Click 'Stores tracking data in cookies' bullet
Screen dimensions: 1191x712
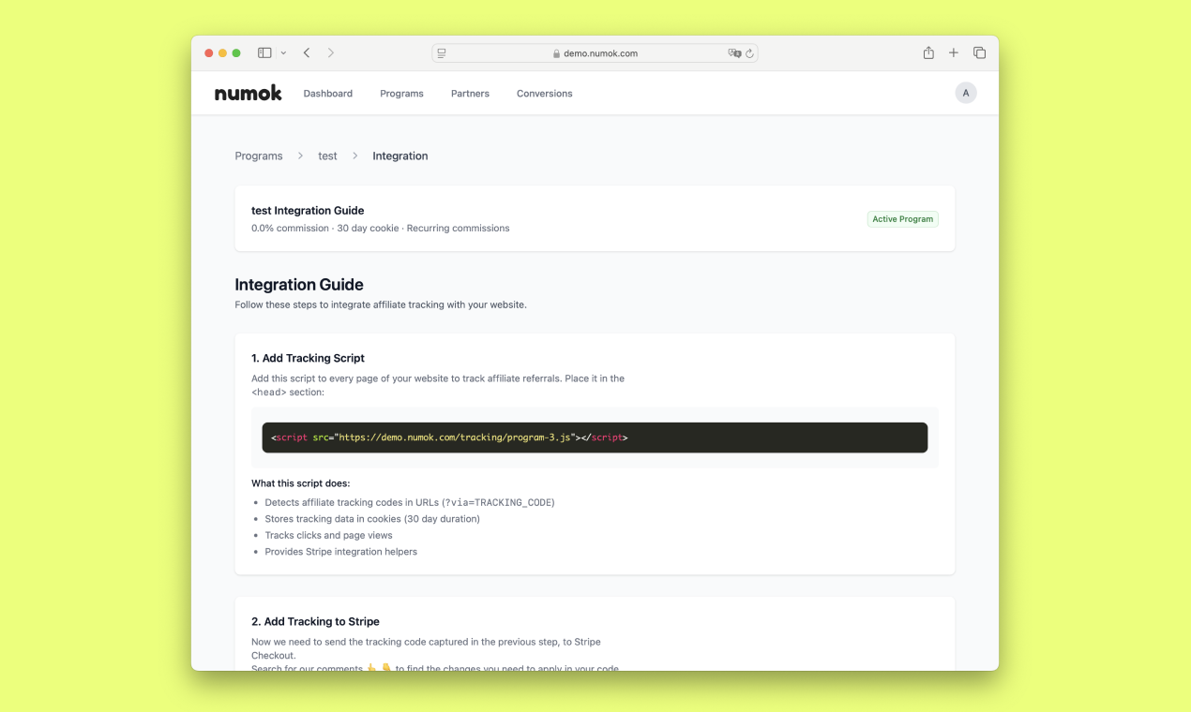pos(372,519)
